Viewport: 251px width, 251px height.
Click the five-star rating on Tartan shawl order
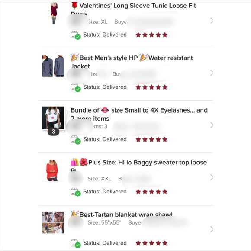click(151, 243)
